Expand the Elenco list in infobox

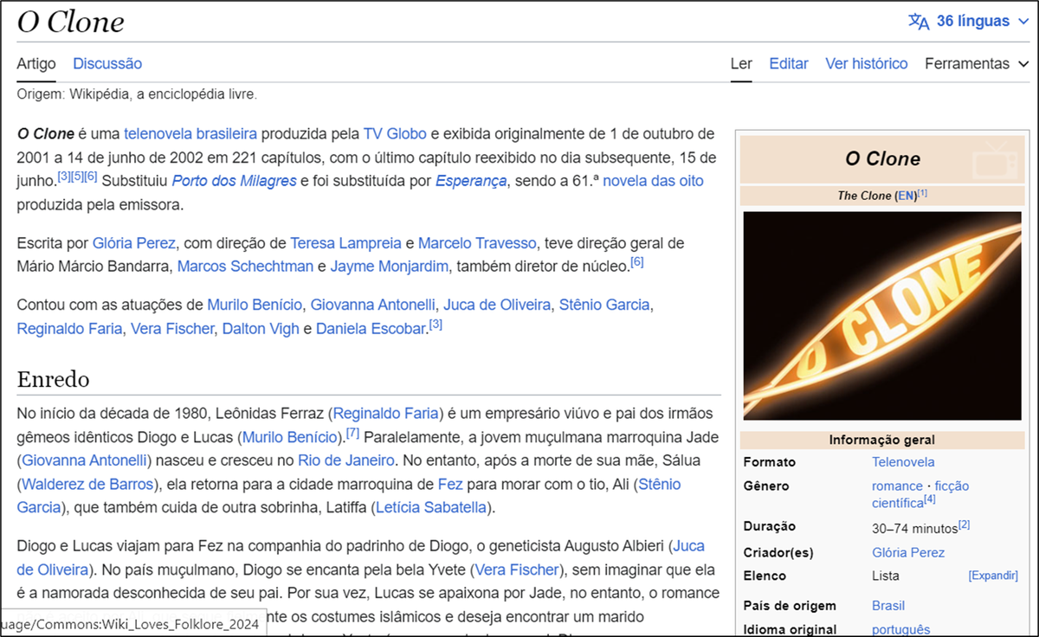pyautogui.click(x=993, y=576)
